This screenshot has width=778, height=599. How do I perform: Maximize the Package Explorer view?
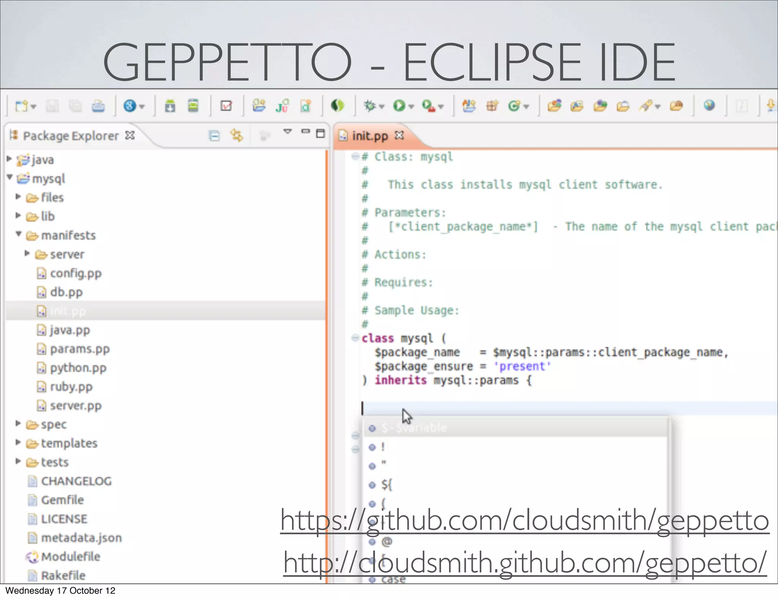(321, 133)
